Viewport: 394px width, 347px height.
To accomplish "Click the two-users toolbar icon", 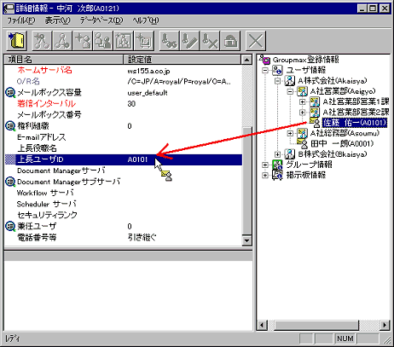I will pyautogui.click(x=103, y=41).
